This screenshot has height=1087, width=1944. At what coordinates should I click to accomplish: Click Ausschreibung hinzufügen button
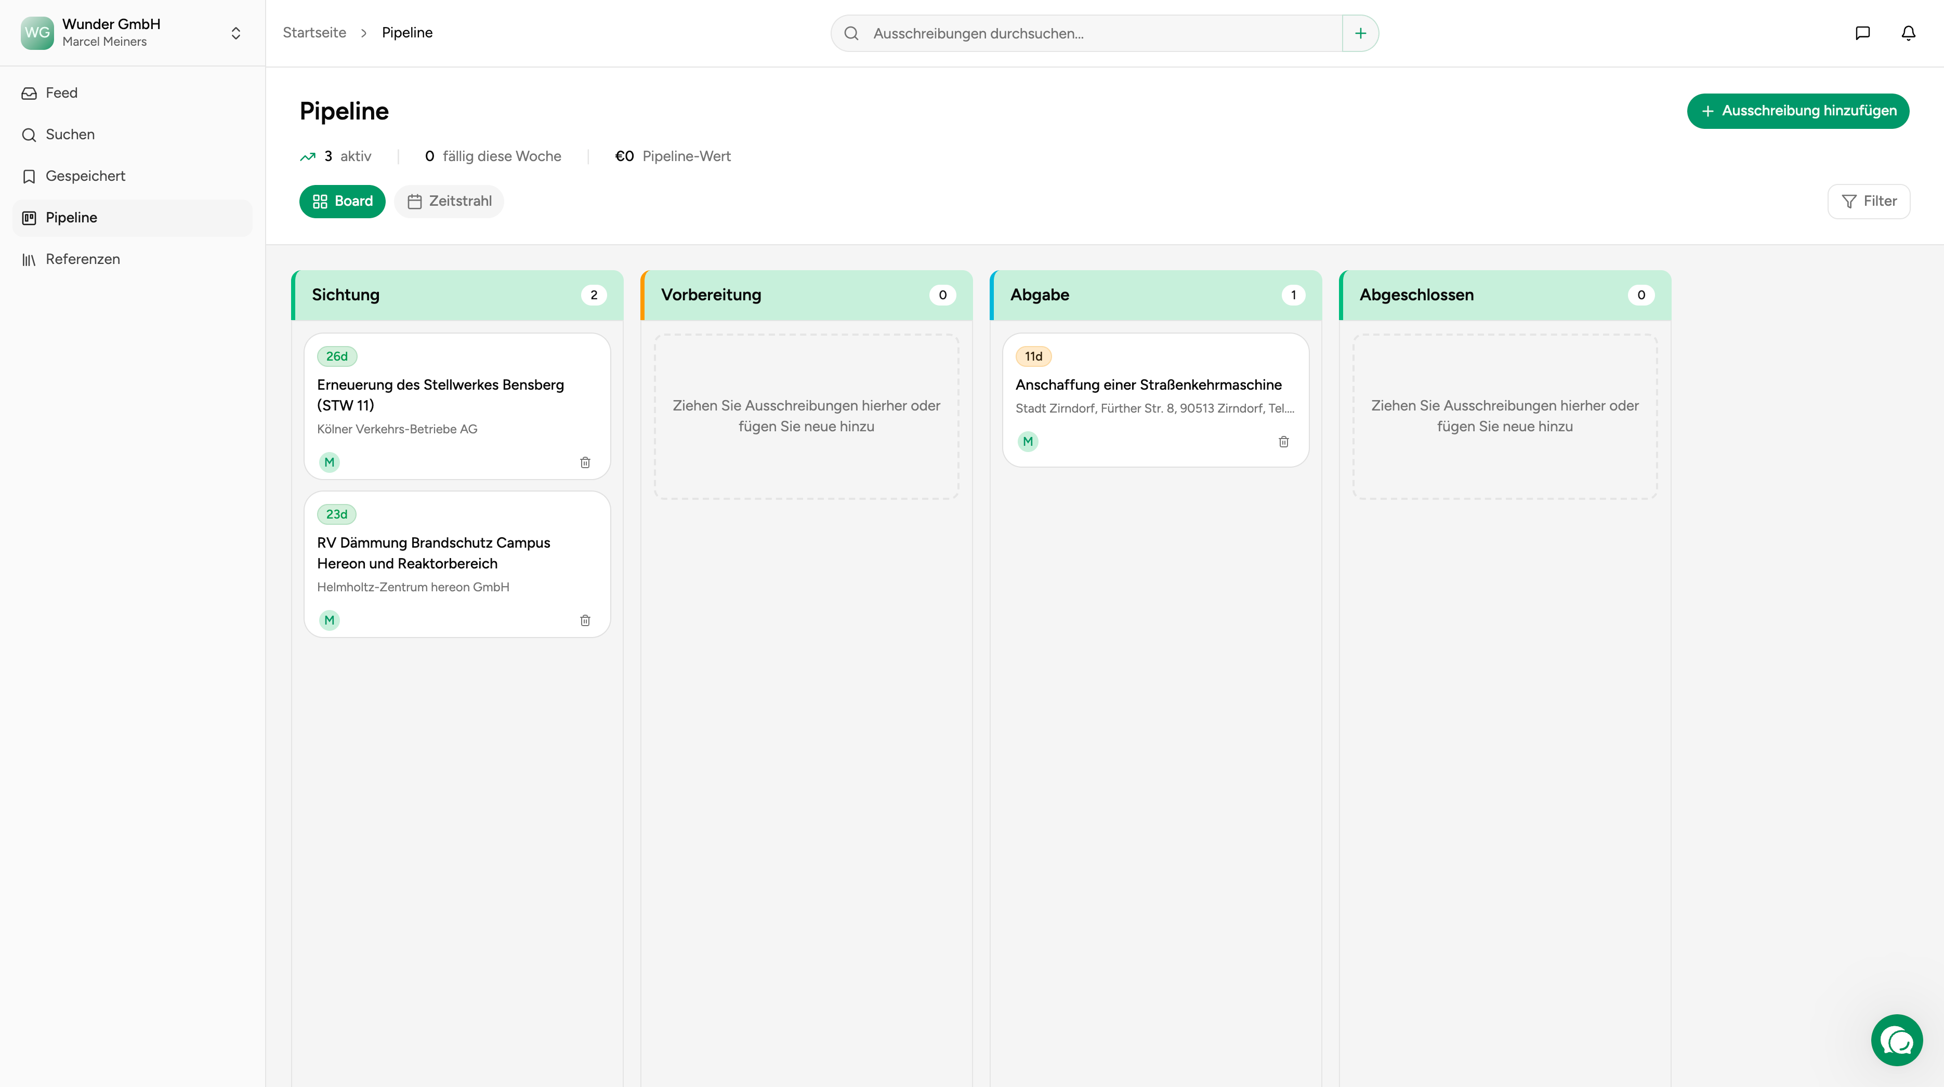pos(1797,111)
